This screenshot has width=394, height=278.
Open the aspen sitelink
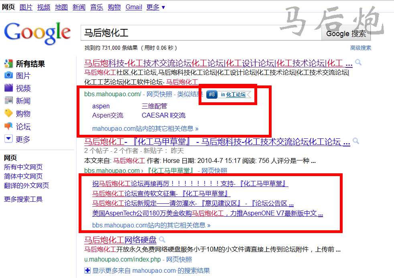tap(101, 106)
